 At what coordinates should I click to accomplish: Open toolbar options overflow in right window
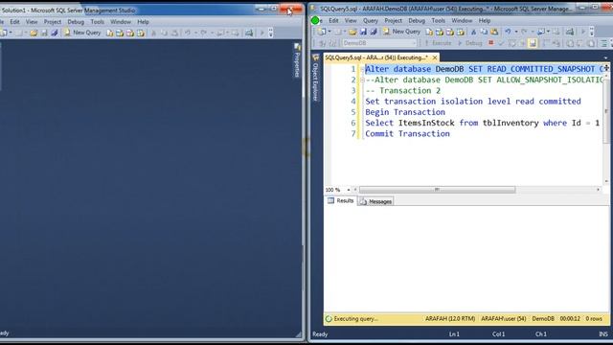(592, 32)
